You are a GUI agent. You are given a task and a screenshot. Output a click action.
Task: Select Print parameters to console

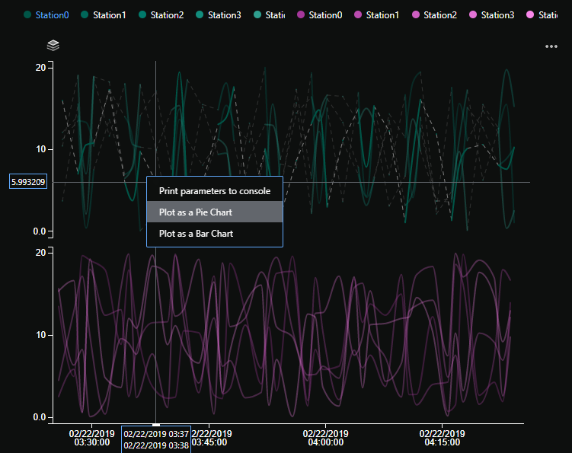[214, 190]
